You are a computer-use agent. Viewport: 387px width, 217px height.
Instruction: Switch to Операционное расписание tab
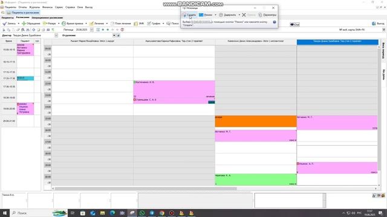coord(47,17)
